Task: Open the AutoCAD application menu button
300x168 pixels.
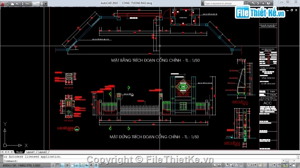Action: tap(4, 4)
